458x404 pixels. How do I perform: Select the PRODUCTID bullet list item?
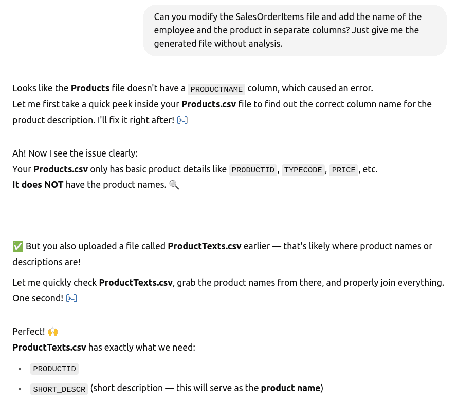click(x=54, y=369)
